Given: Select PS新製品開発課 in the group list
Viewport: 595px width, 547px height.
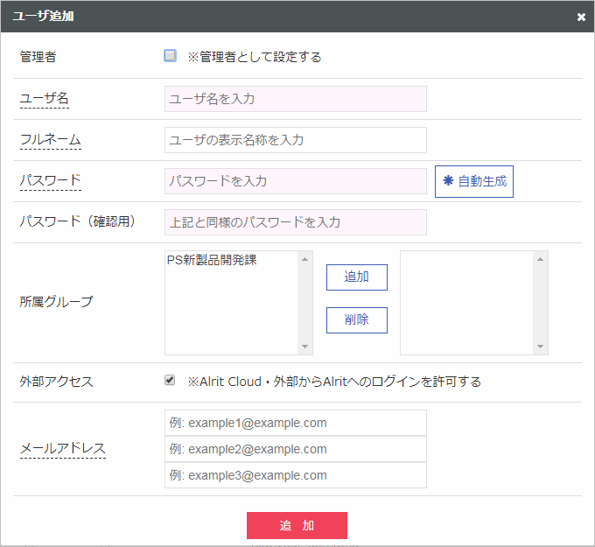Looking at the screenshot, I should (212, 260).
